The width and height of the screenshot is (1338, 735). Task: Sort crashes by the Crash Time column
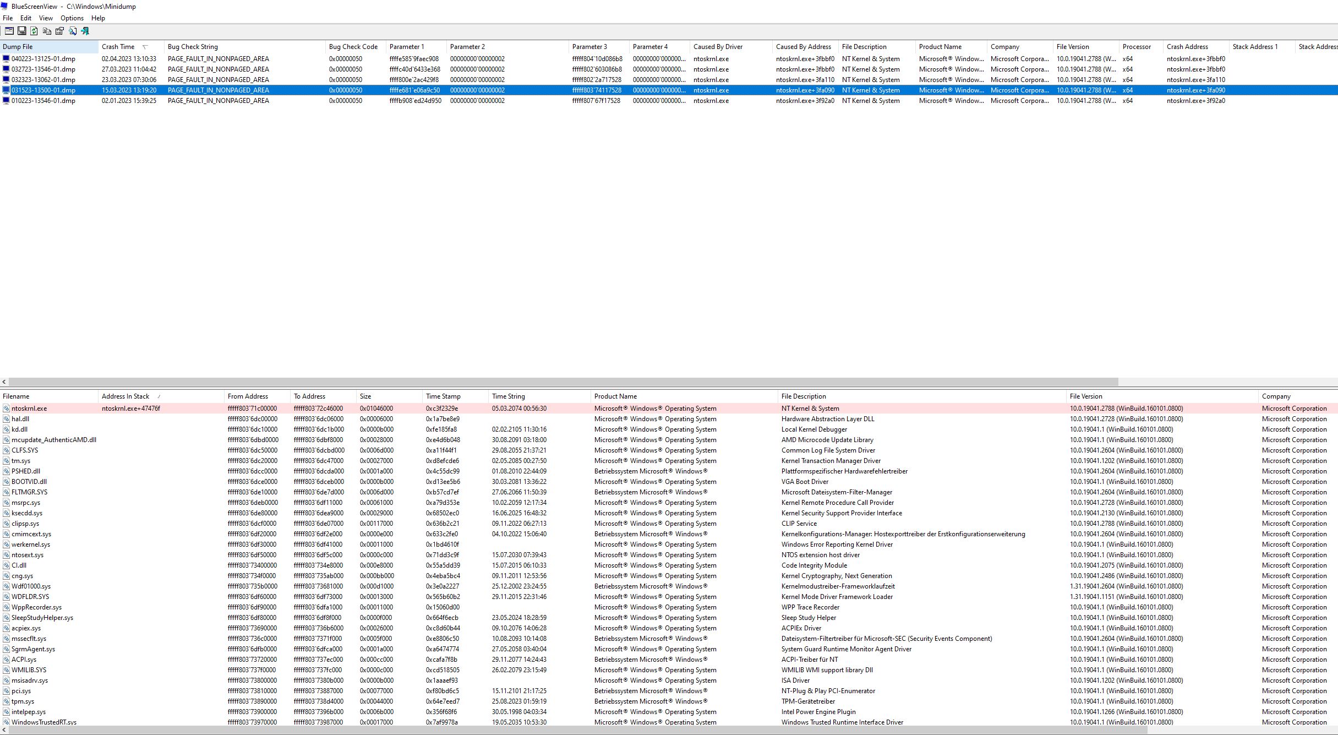pos(118,47)
